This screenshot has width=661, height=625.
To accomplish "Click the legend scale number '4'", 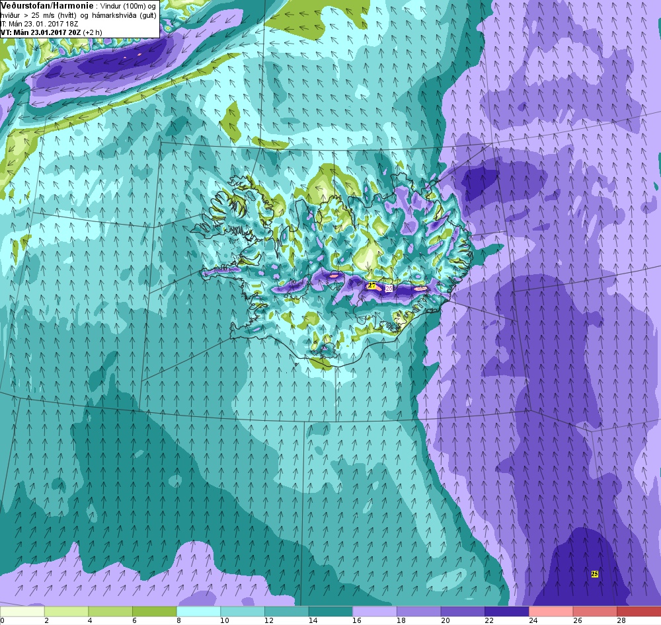I will tap(90, 620).
